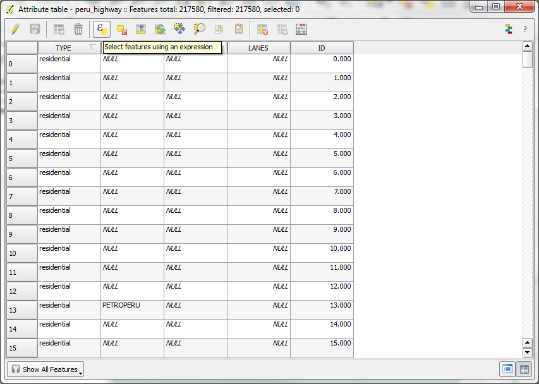
Task: Open the field calculator abacus icon
Action: coord(301,29)
